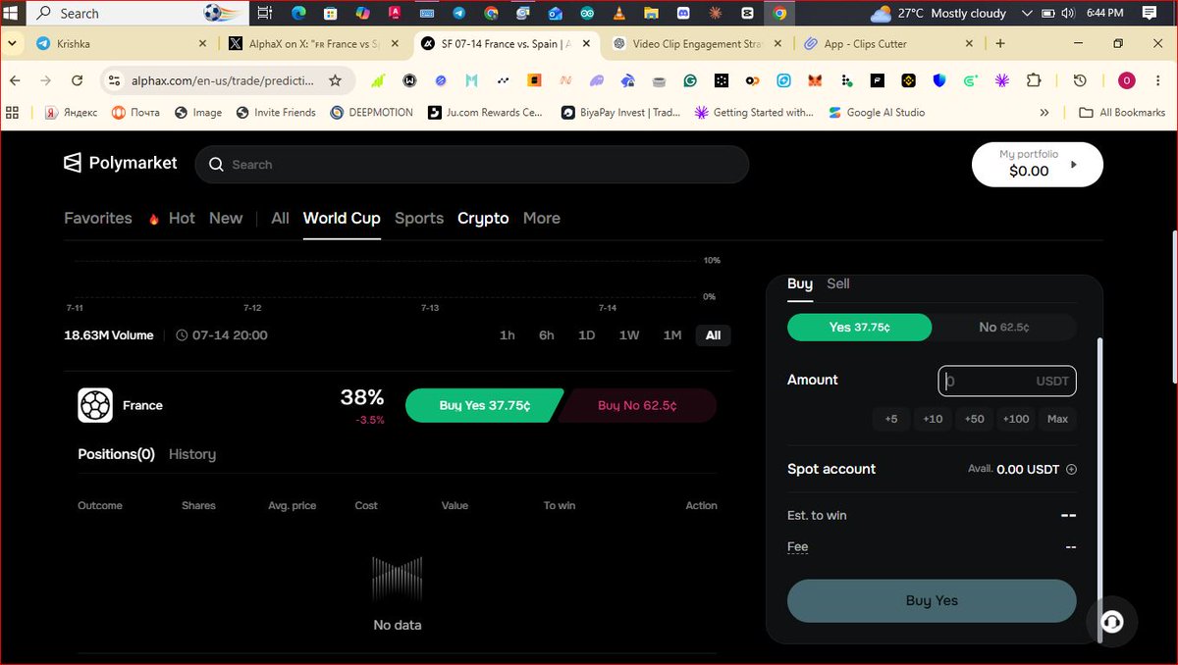Open the blue shield extension icon

pos(939,80)
